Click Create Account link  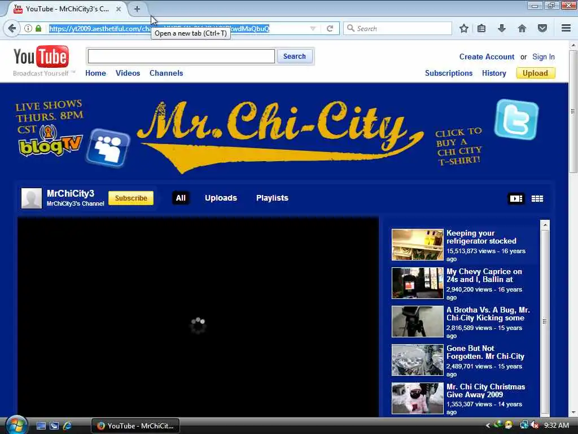(x=487, y=57)
